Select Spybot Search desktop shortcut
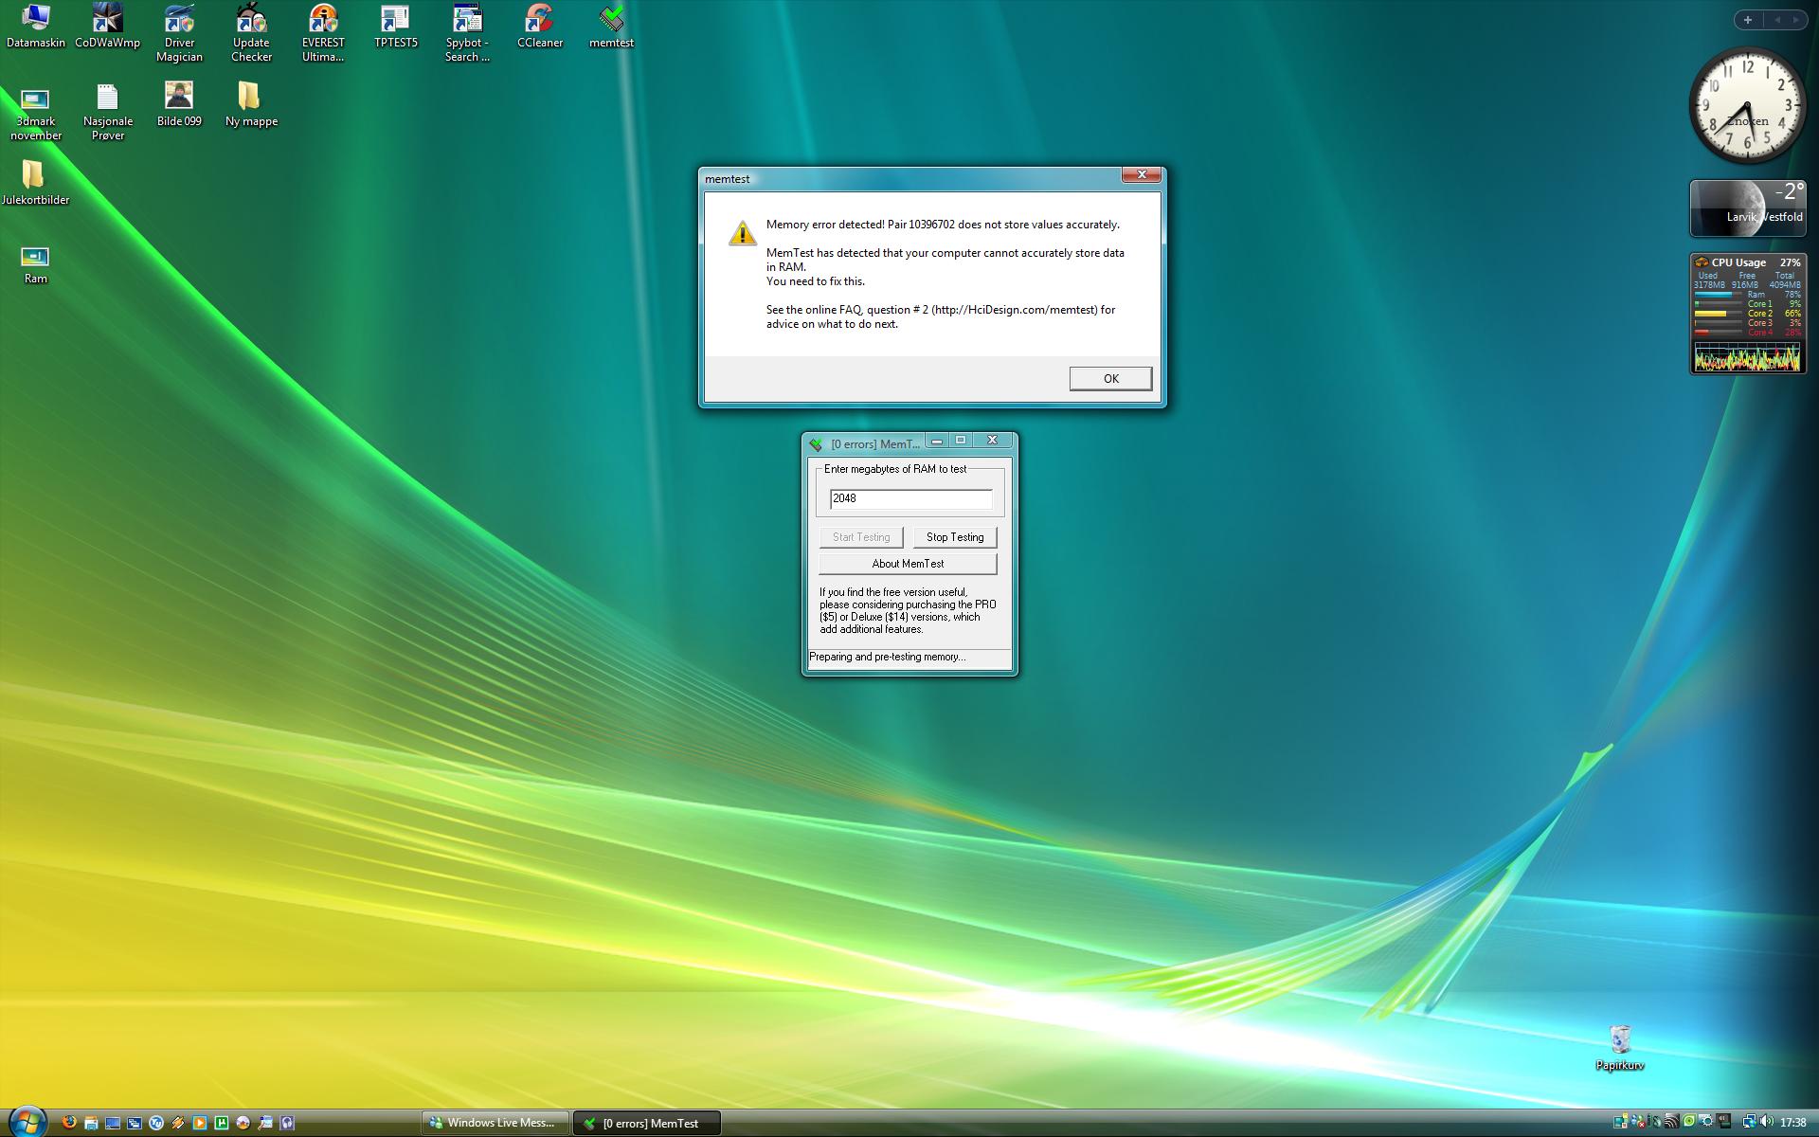The width and height of the screenshot is (1819, 1137). pyautogui.click(x=467, y=32)
